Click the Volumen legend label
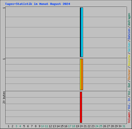 pos(129,117)
